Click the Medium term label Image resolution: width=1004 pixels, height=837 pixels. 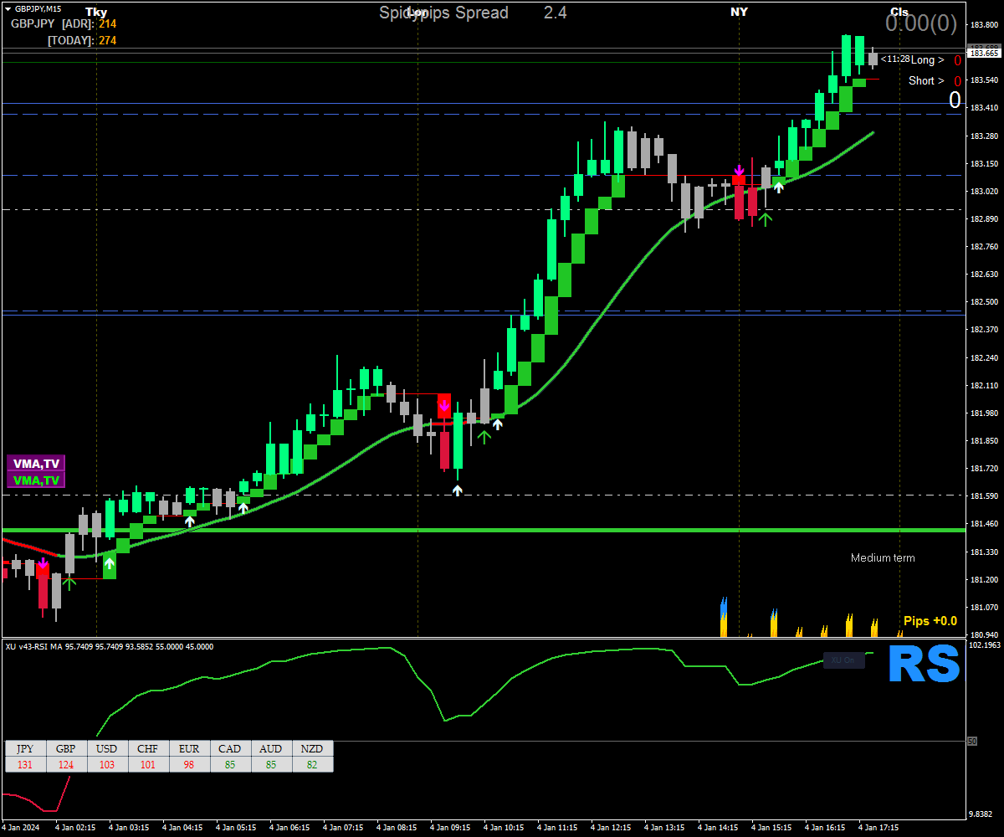coord(883,557)
